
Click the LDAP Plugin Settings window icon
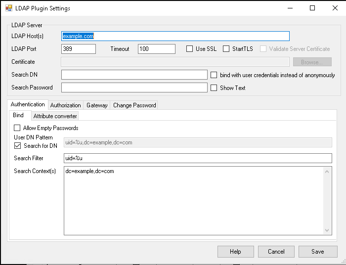8,8
